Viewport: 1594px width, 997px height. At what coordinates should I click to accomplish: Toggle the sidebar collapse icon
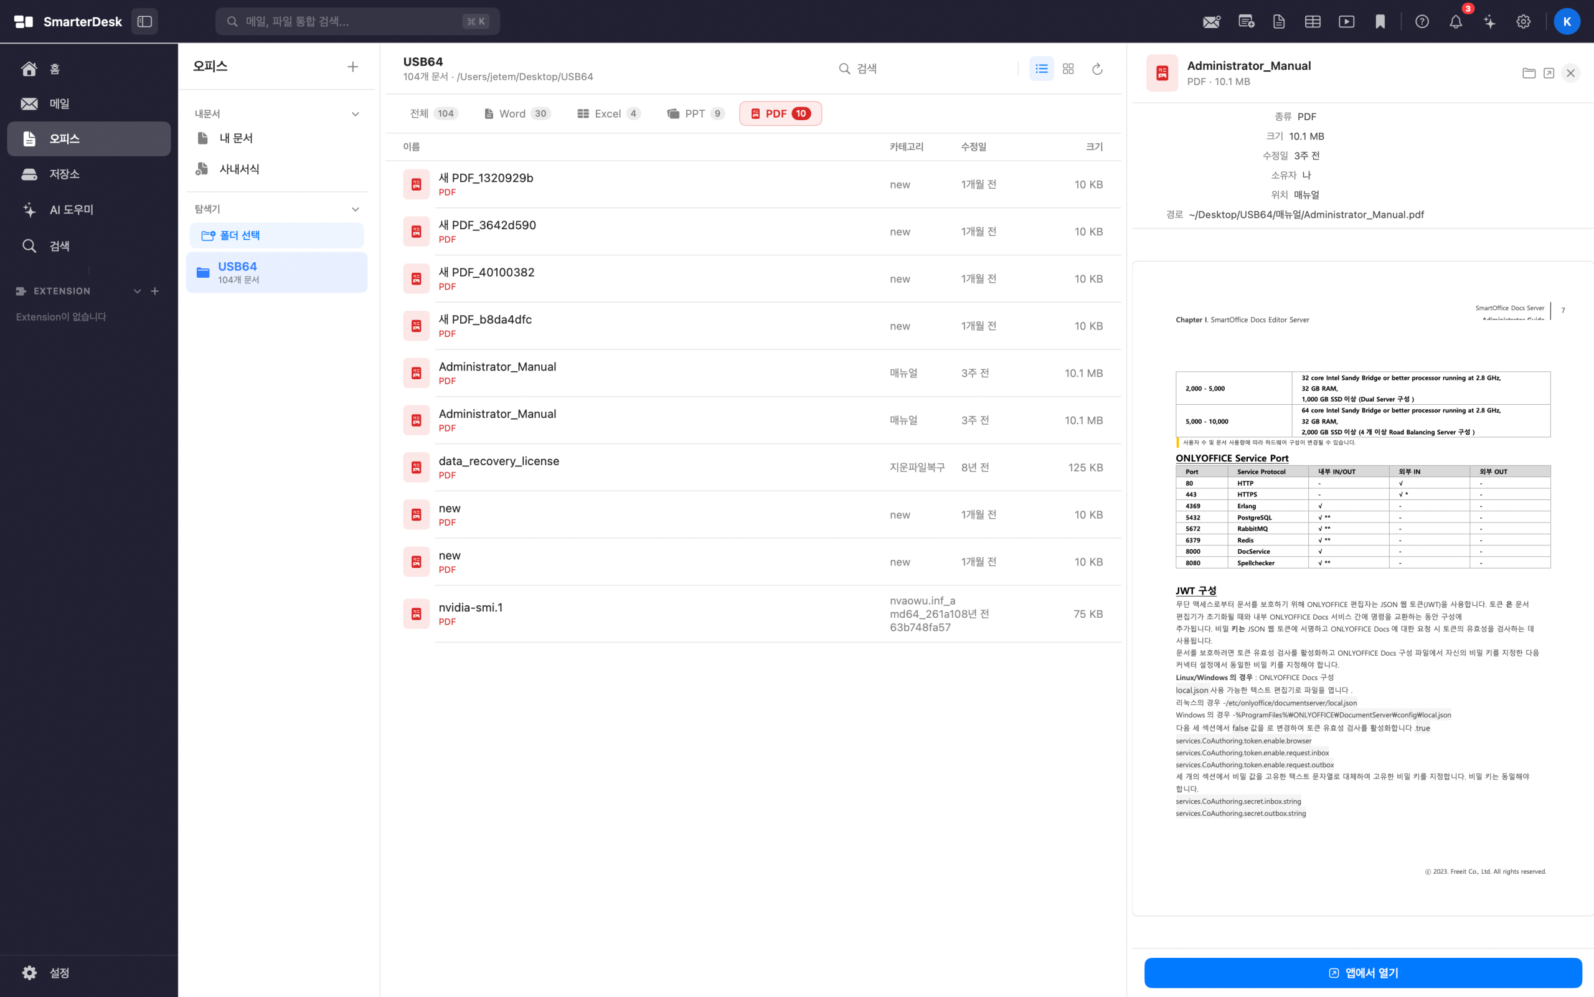point(144,21)
